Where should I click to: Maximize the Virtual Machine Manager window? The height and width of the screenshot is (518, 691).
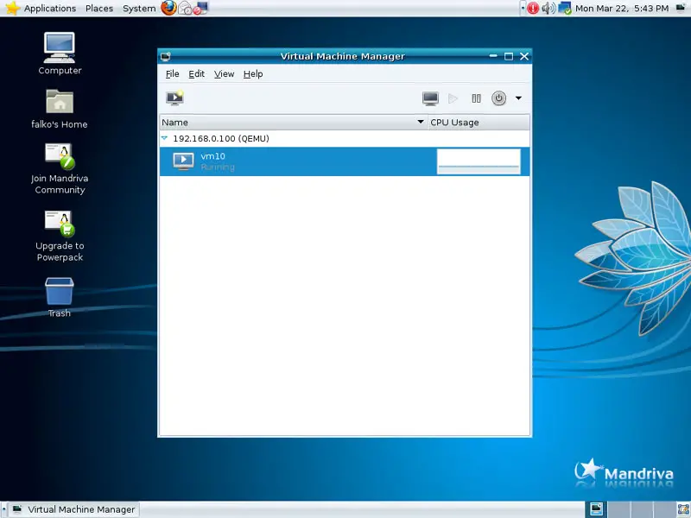(x=509, y=56)
